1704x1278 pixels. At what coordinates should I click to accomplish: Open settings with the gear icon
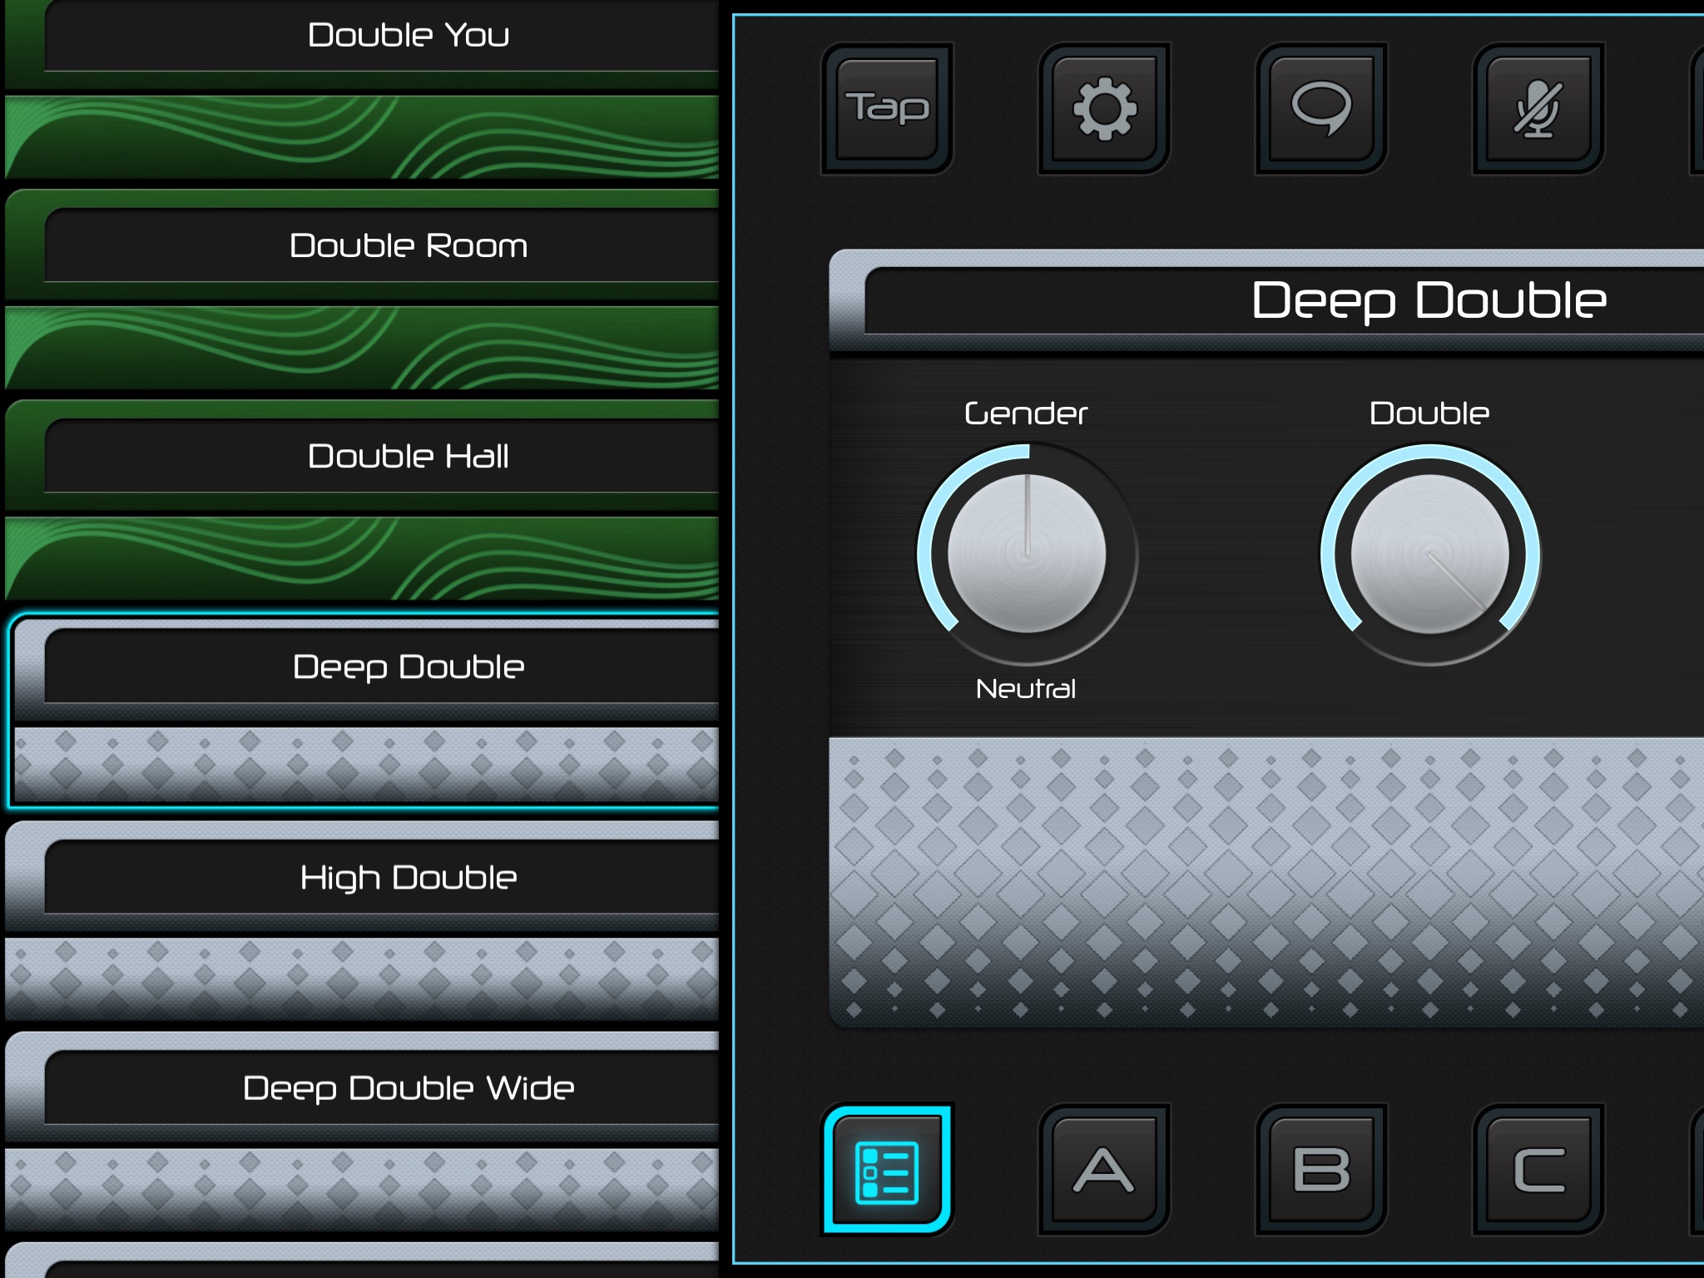[1104, 108]
